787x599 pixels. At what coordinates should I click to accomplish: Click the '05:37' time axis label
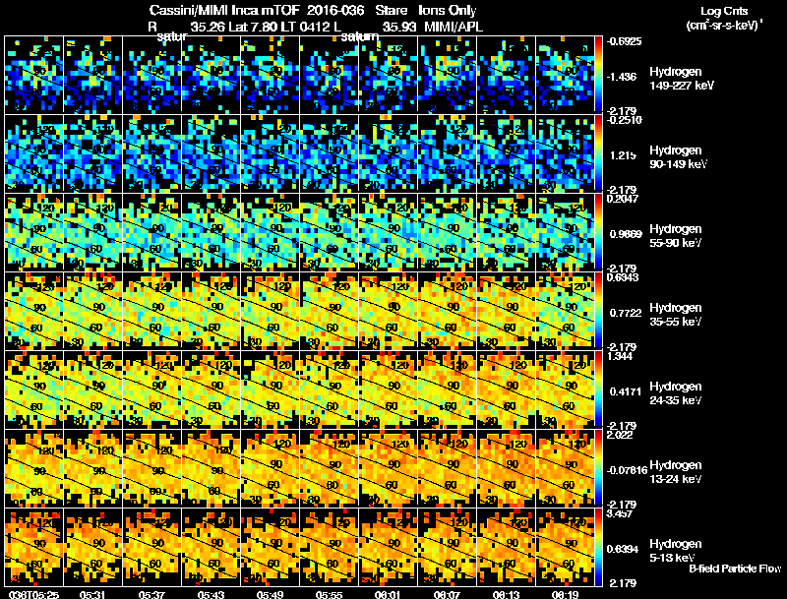pos(151,594)
